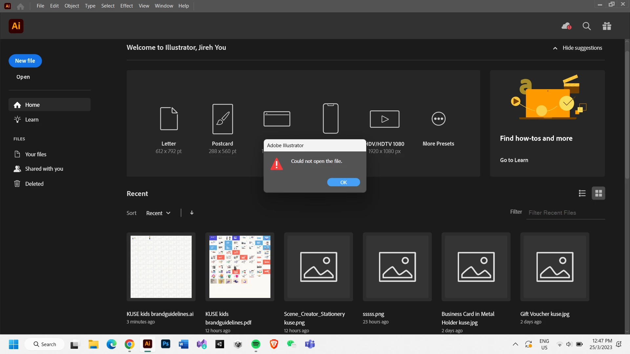Dismiss error dialog with OK button

coord(343,182)
